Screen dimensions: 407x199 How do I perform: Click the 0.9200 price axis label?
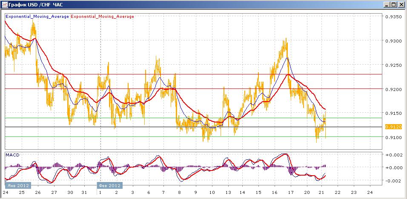coord(393,89)
